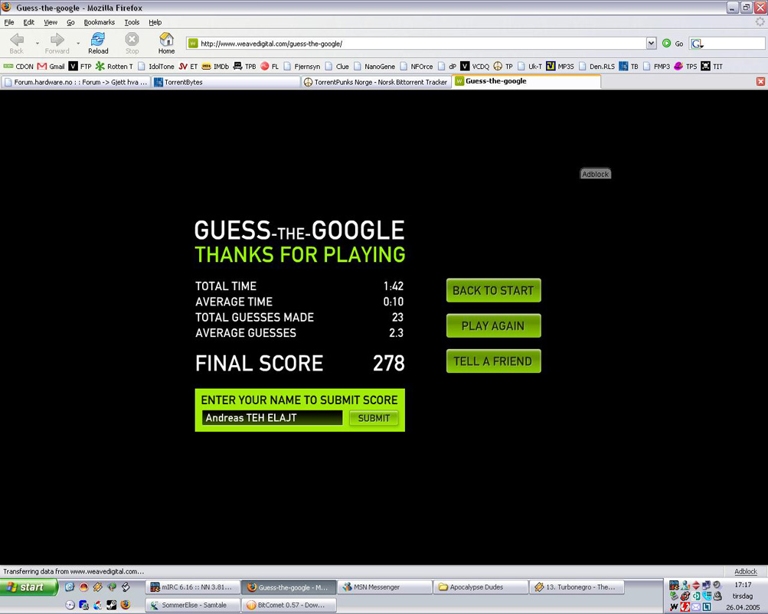
Task: Select the Guess-the-google tab
Action: [x=526, y=81]
